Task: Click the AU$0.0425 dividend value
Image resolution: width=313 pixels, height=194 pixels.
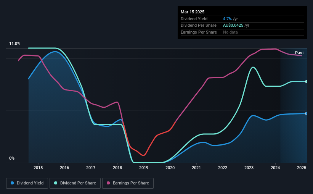Action: [233, 26]
